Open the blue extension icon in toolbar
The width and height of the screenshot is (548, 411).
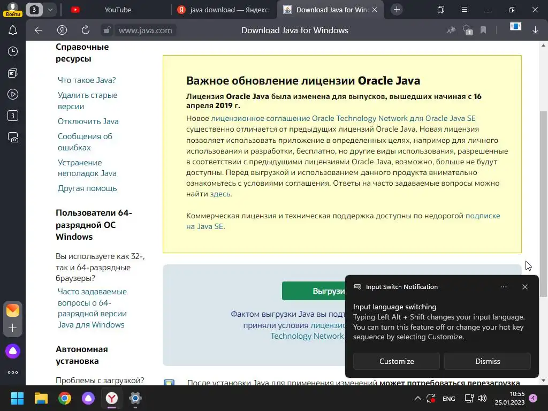pos(515,27)
